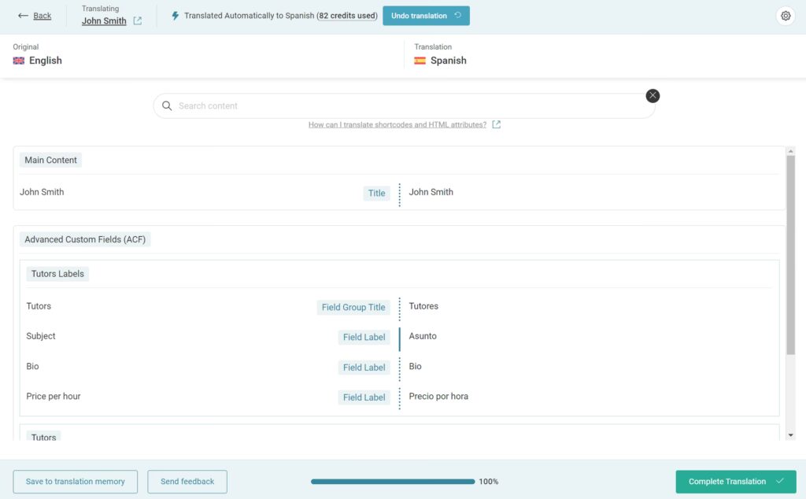Open external link icon beside shortcodes help

[496, 124]
